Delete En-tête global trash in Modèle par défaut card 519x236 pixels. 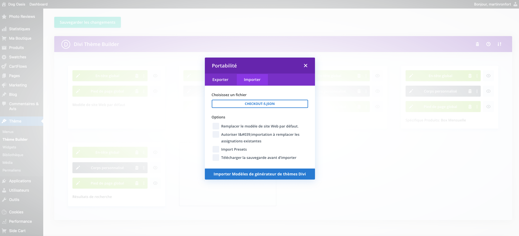[x=137, y=76]
